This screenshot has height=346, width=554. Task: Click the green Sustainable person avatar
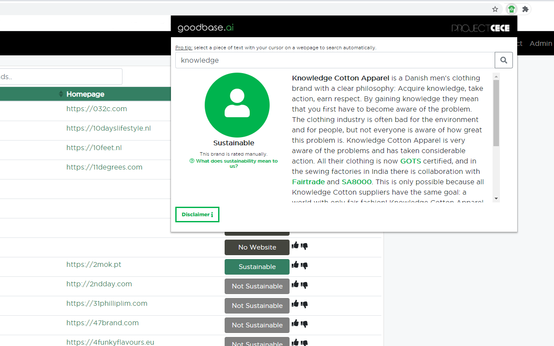click(x=237, y=105)
